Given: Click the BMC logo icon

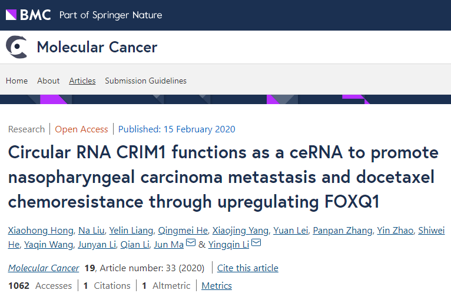Looking at the screenshot, I should tap(11, 15).
